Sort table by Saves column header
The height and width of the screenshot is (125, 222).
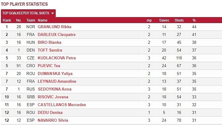(164, 20)
